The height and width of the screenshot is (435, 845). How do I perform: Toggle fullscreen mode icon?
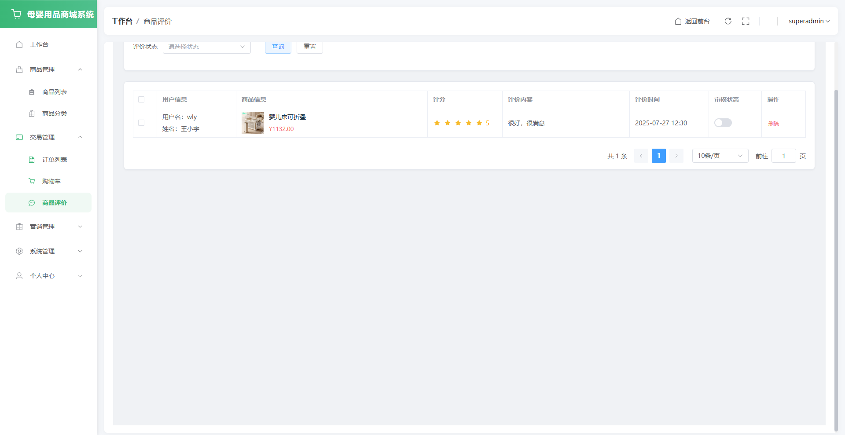(746, 21)
